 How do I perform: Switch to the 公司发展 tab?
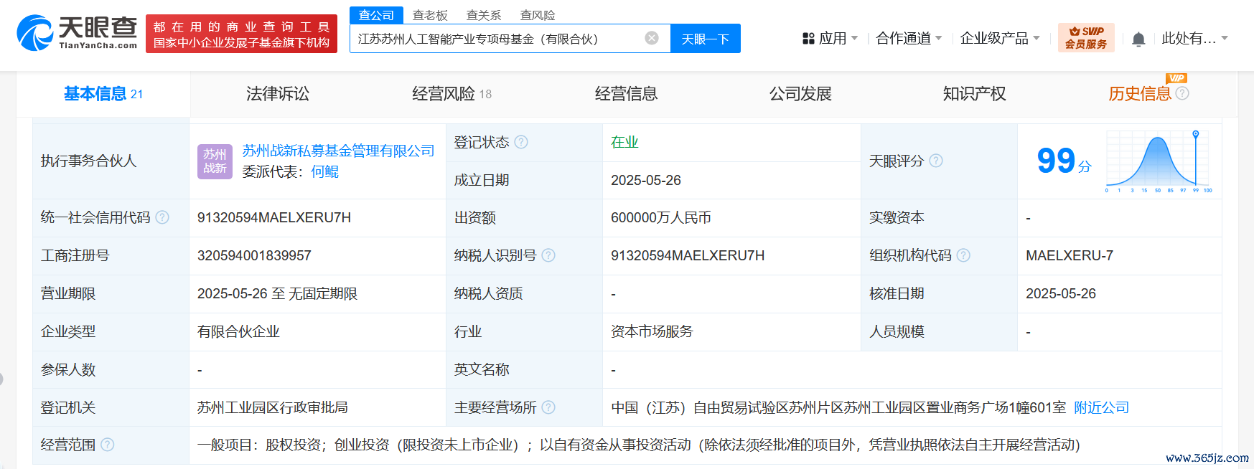[x=800, y=94]
